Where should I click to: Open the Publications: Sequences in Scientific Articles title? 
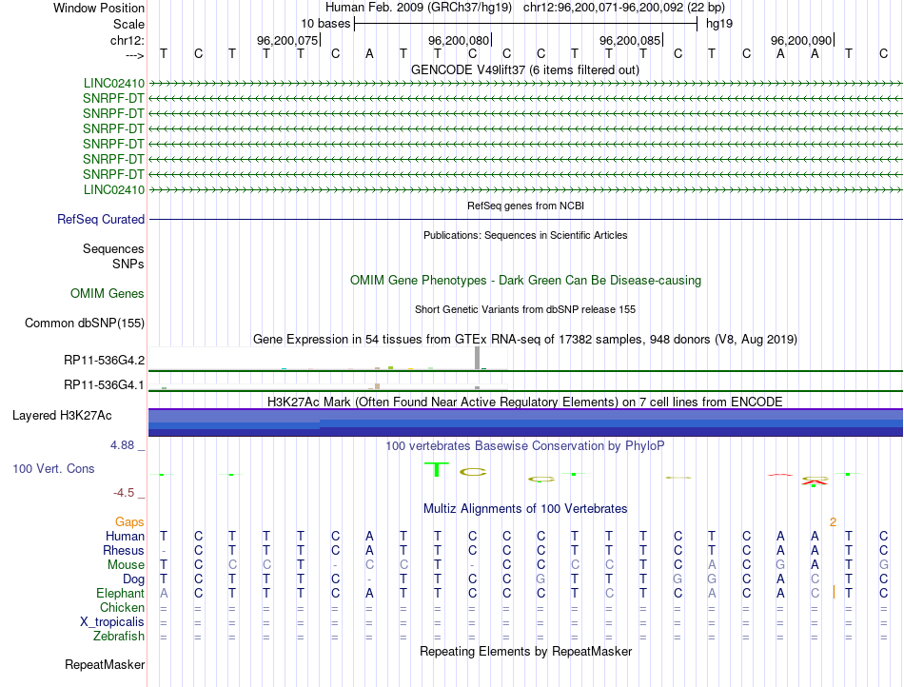click(525, 235)
